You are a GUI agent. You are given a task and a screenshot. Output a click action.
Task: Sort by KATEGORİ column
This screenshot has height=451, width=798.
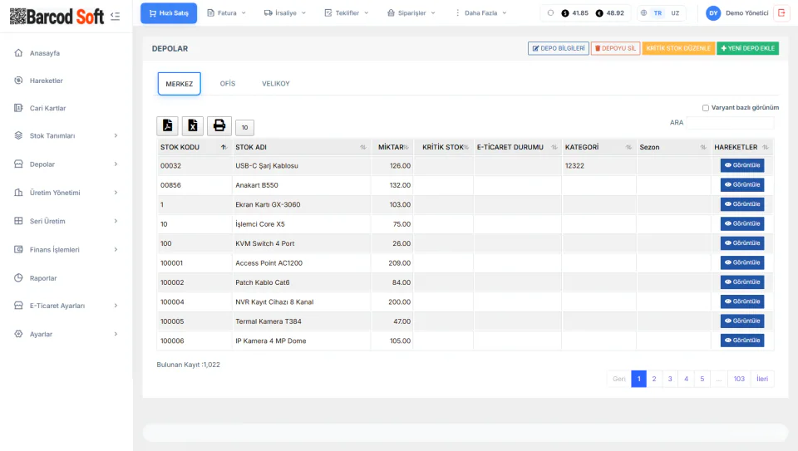tap(598, 147)
